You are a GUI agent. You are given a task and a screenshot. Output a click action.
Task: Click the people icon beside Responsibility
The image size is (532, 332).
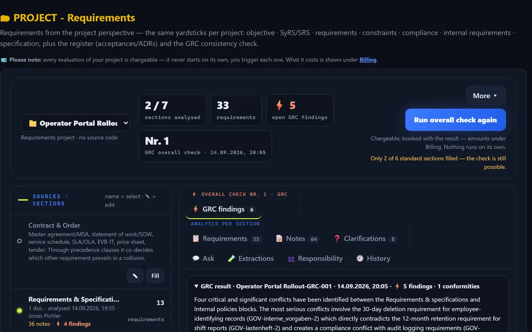point(291,259)
